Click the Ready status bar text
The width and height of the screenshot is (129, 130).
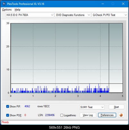point(5,122)
